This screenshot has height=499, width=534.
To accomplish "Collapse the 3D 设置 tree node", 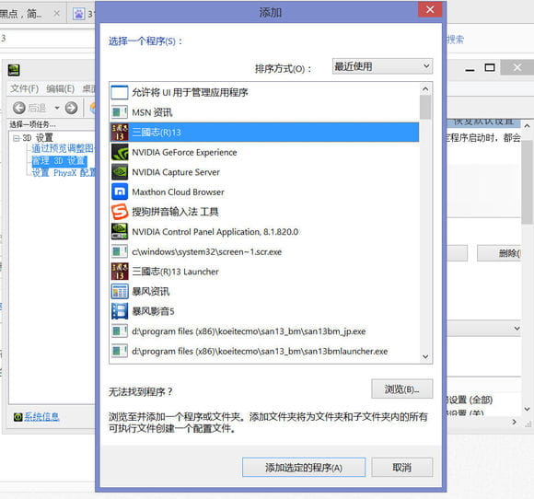I will point(16,138).
